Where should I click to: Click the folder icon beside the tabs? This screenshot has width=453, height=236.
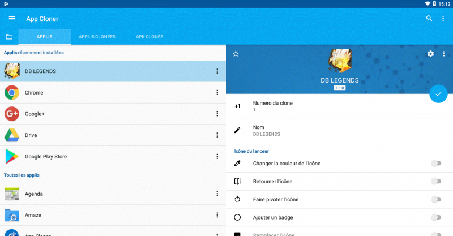tap(9, 37)
